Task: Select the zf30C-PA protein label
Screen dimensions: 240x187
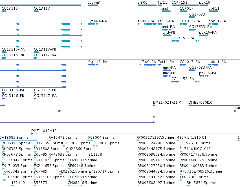Action: [x=148, y=62]
